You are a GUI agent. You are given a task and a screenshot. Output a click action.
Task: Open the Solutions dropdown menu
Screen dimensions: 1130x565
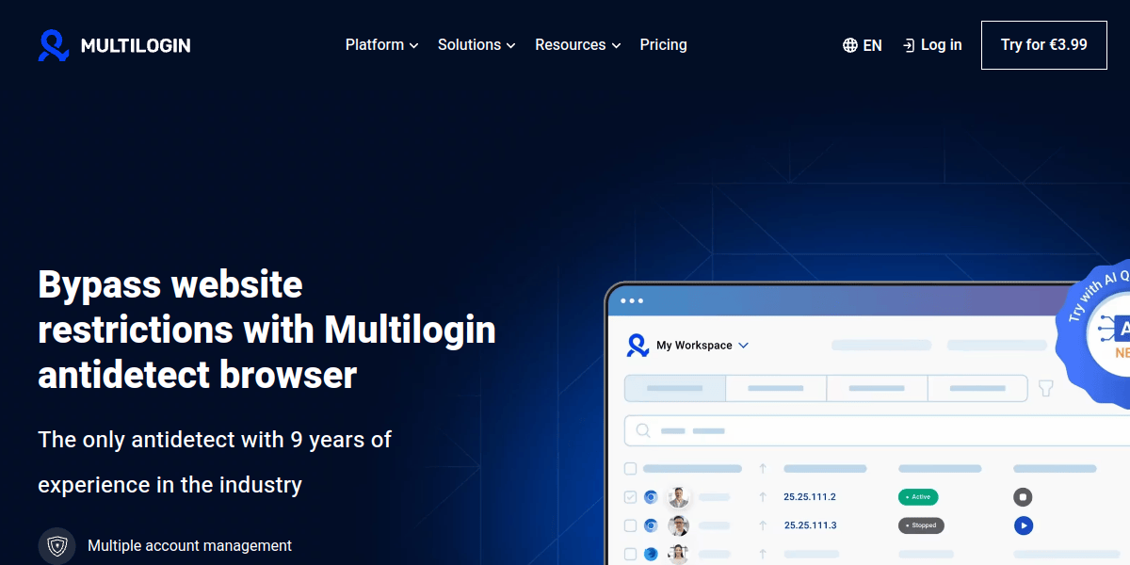click(x=476, y=45)
